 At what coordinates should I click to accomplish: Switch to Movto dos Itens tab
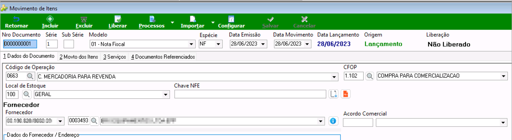[x=79, y=57]
